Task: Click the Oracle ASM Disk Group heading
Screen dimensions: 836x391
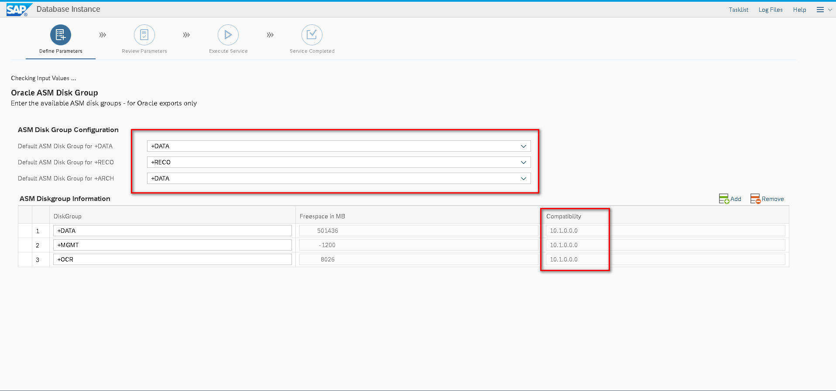Action: click(55, 93)
